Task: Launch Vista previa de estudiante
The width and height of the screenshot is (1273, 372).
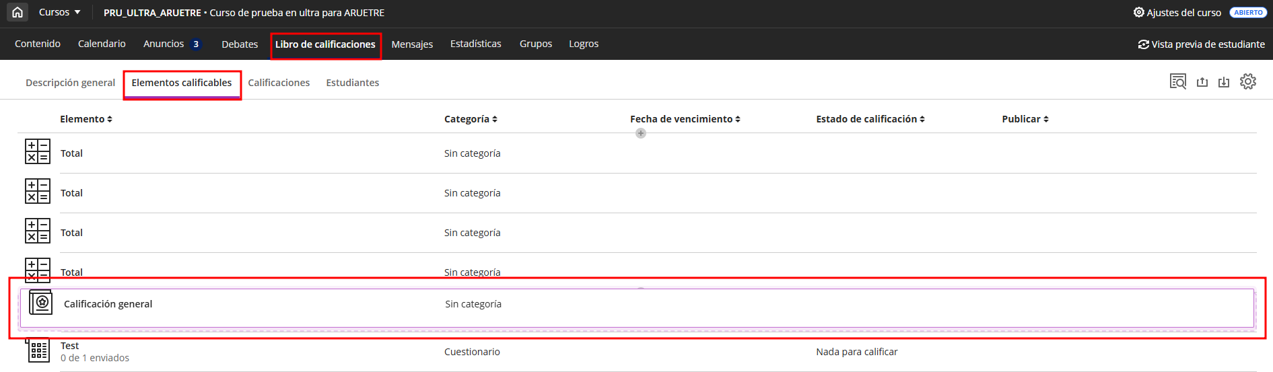Action: (x=1201, y=44)
